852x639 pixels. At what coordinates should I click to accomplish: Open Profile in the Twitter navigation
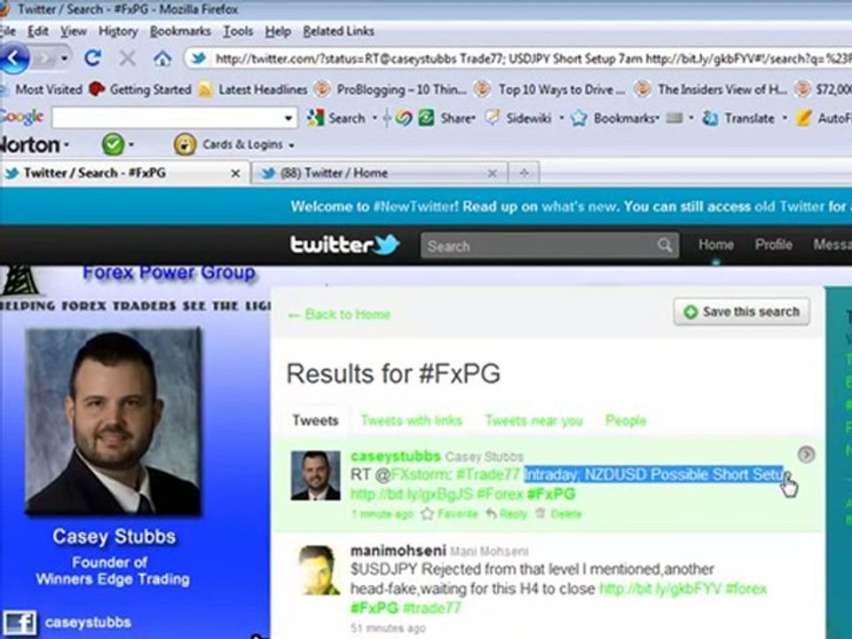[x=773, y=245]
